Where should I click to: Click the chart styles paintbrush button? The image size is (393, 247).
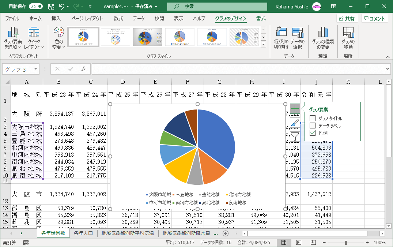coord(295,123)
